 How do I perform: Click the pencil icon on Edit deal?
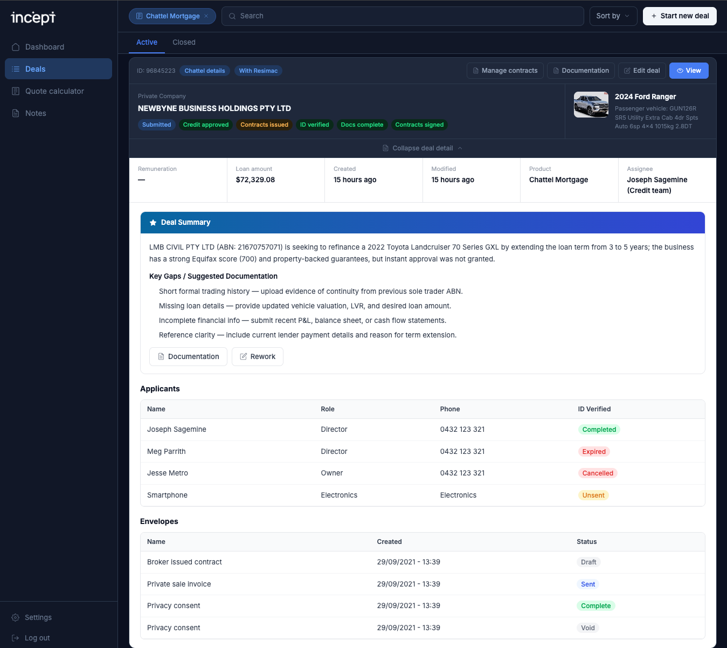[627, 71]
